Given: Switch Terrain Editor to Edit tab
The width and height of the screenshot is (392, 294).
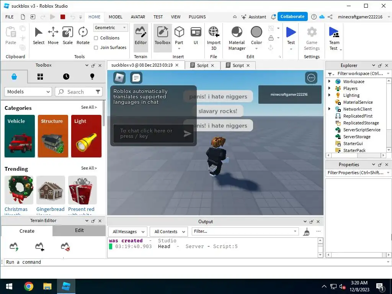Looking at the screenshot, I should click(x=79, y=230).
